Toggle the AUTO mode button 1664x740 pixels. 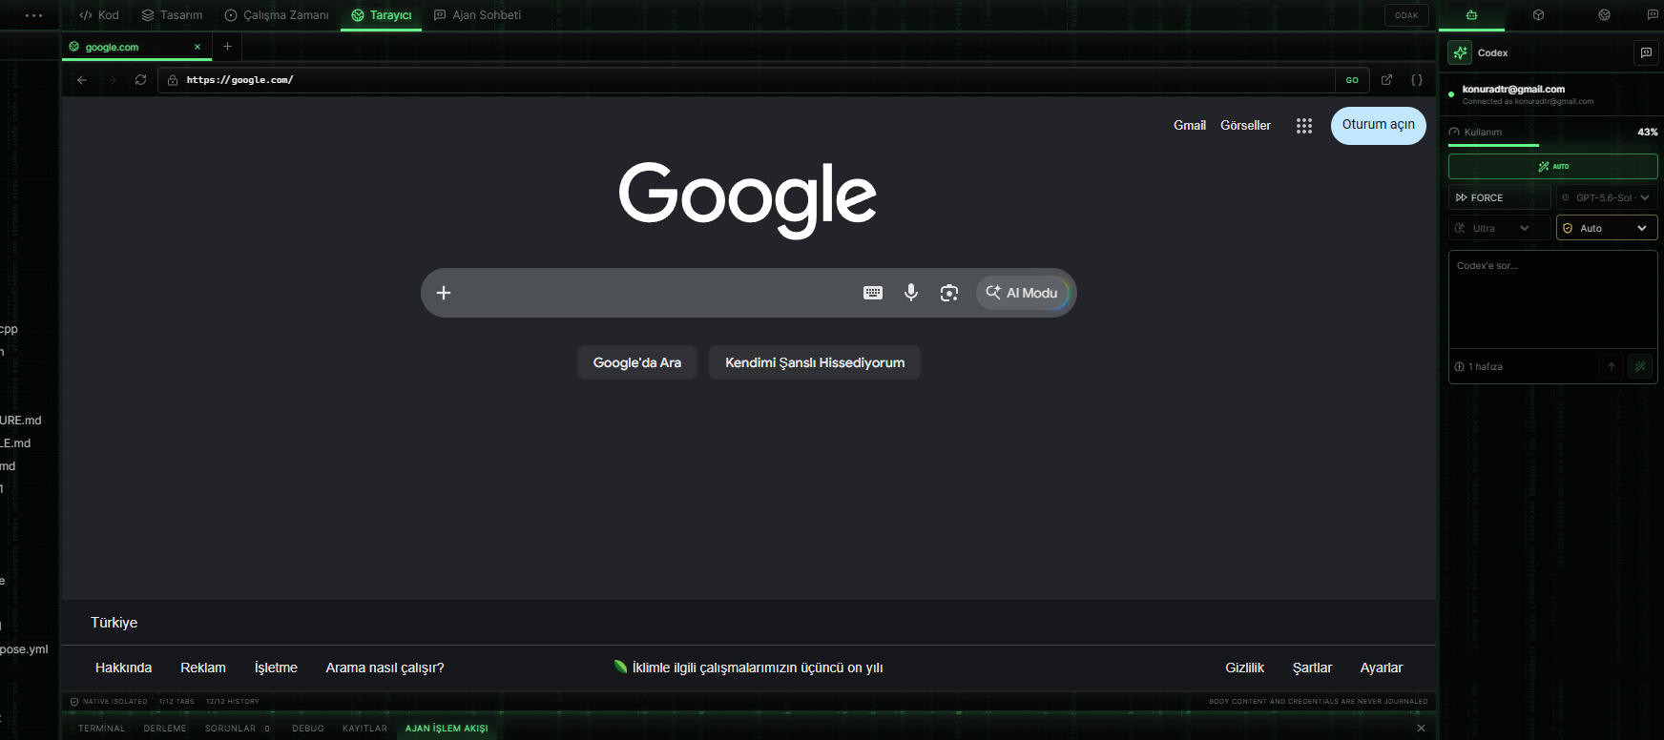(1552, 166)
